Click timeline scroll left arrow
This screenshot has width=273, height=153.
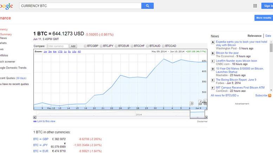(x=35, y=117)
